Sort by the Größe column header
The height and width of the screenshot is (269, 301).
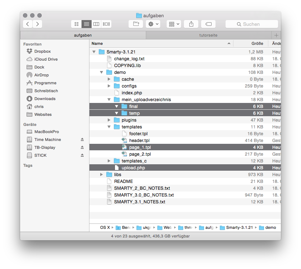click(251, 43)
